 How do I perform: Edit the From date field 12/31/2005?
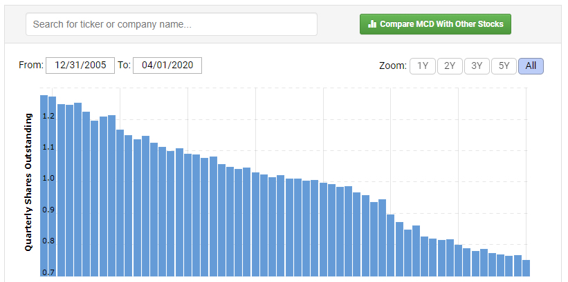pos(80,66)
